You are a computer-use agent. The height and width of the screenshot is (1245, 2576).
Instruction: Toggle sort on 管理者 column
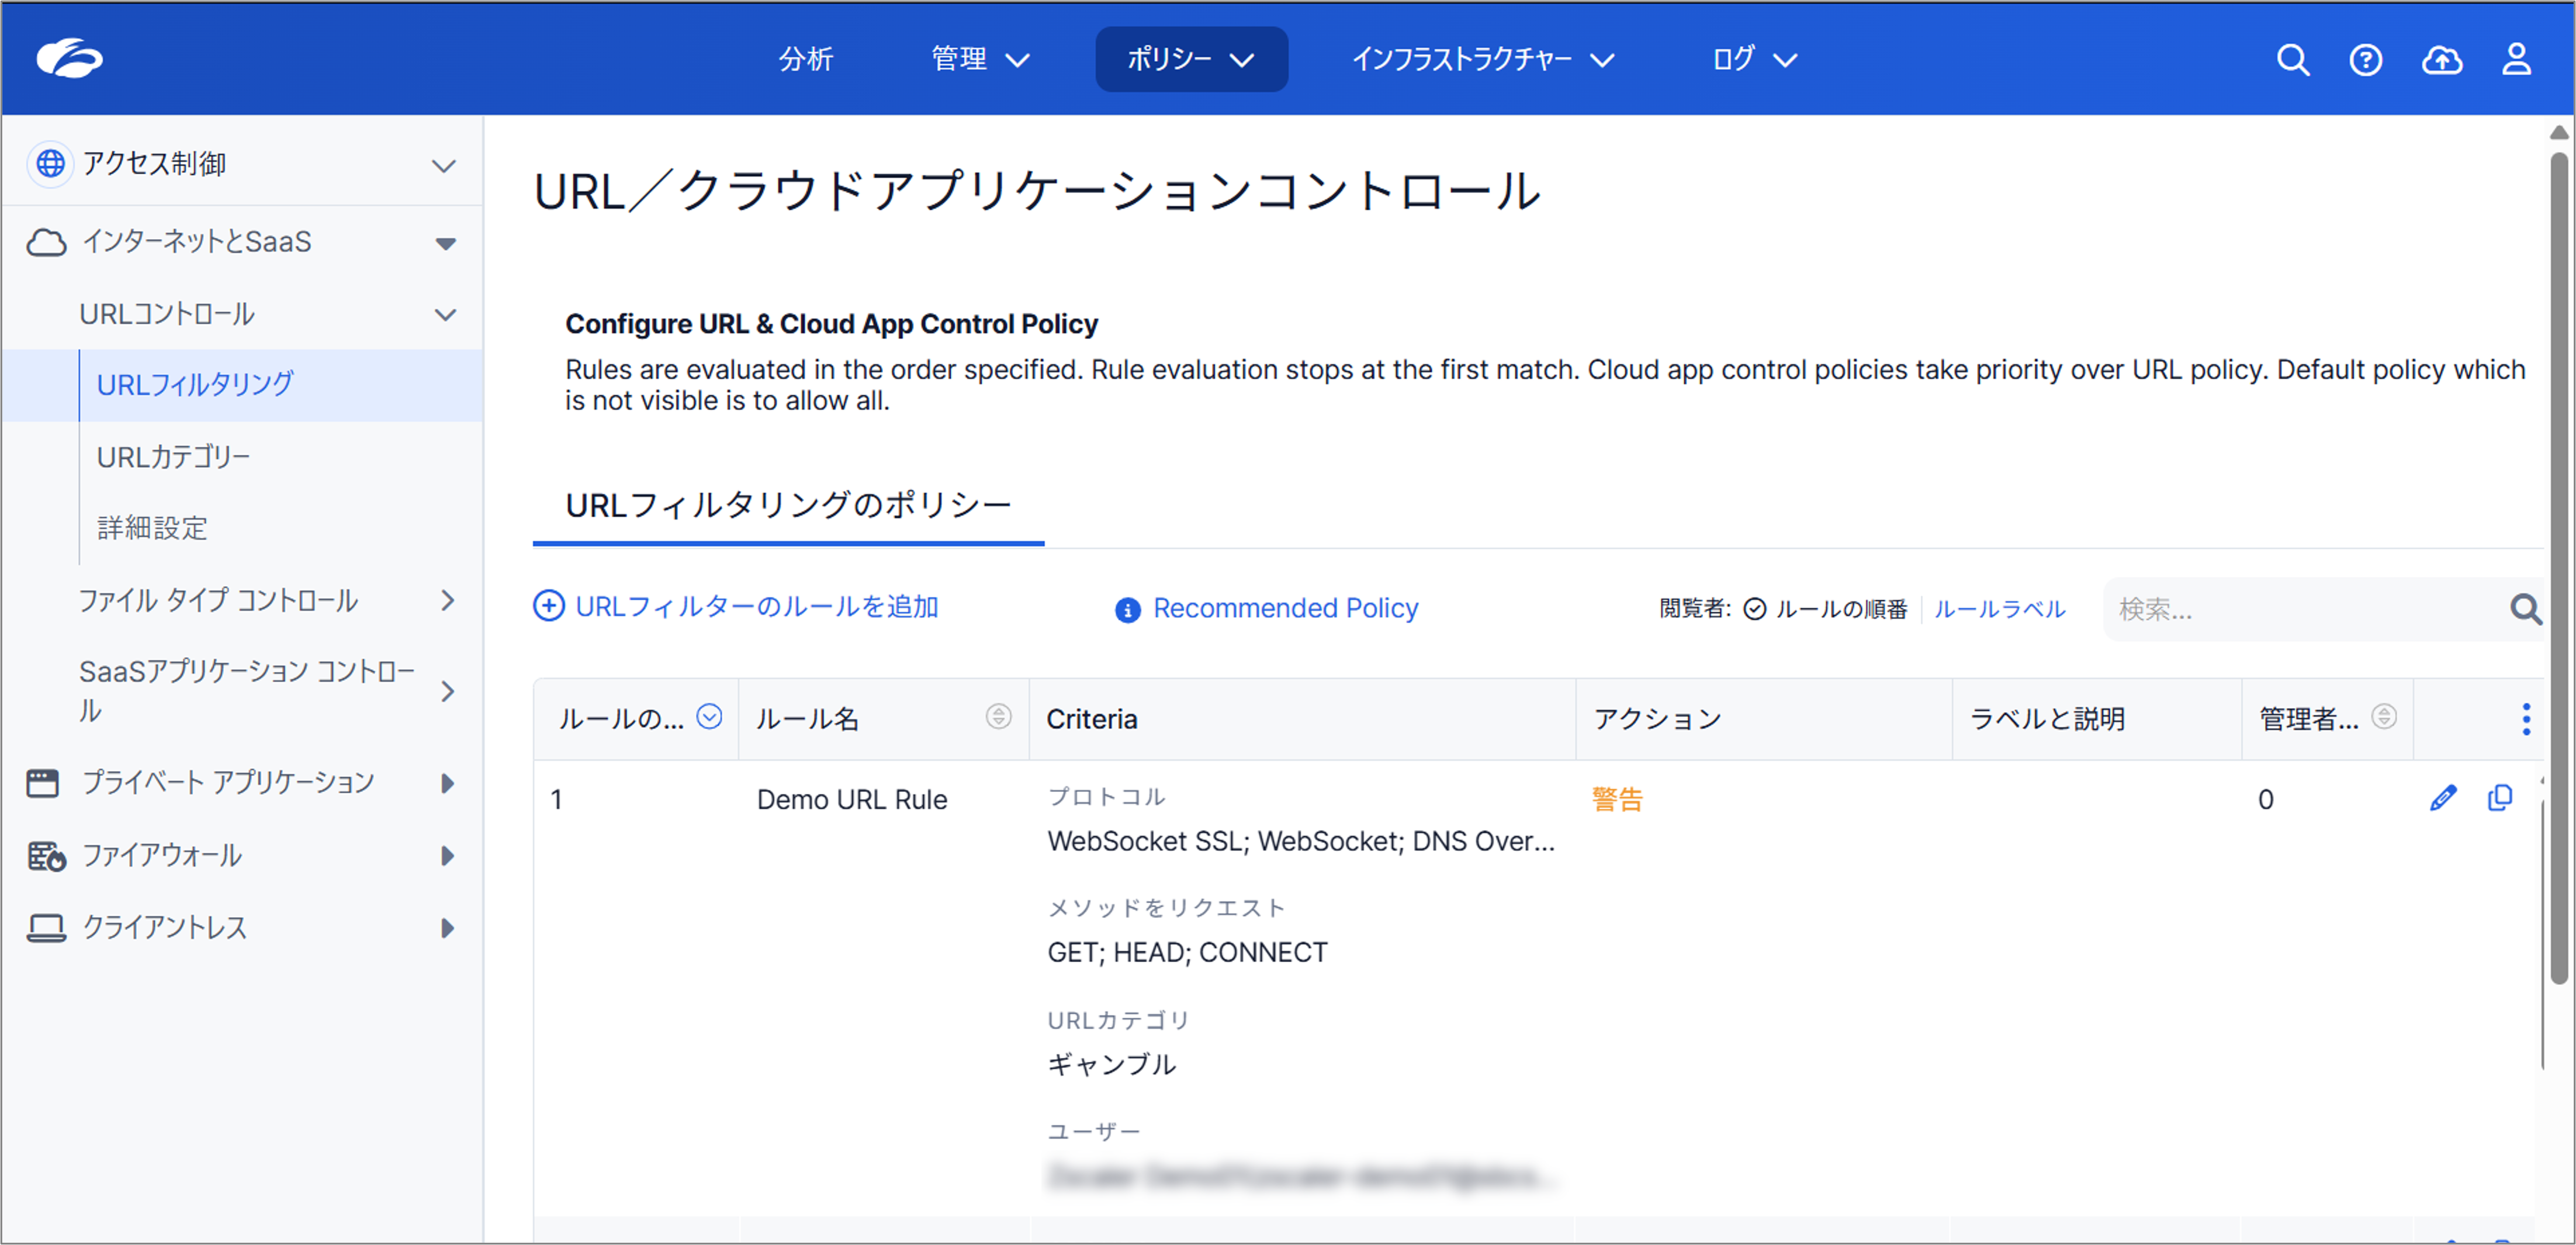[2383, 716]
